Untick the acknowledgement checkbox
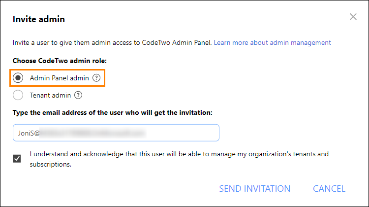369x207 pixels. [x=17, y=158]
